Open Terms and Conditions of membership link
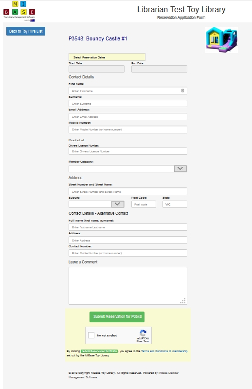This screenshot has height=389, width=252. 164,351
